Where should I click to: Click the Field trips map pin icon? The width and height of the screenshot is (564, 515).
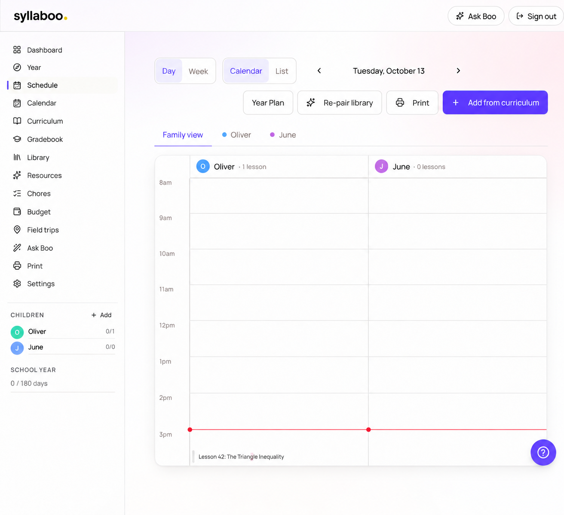[17, 230]
